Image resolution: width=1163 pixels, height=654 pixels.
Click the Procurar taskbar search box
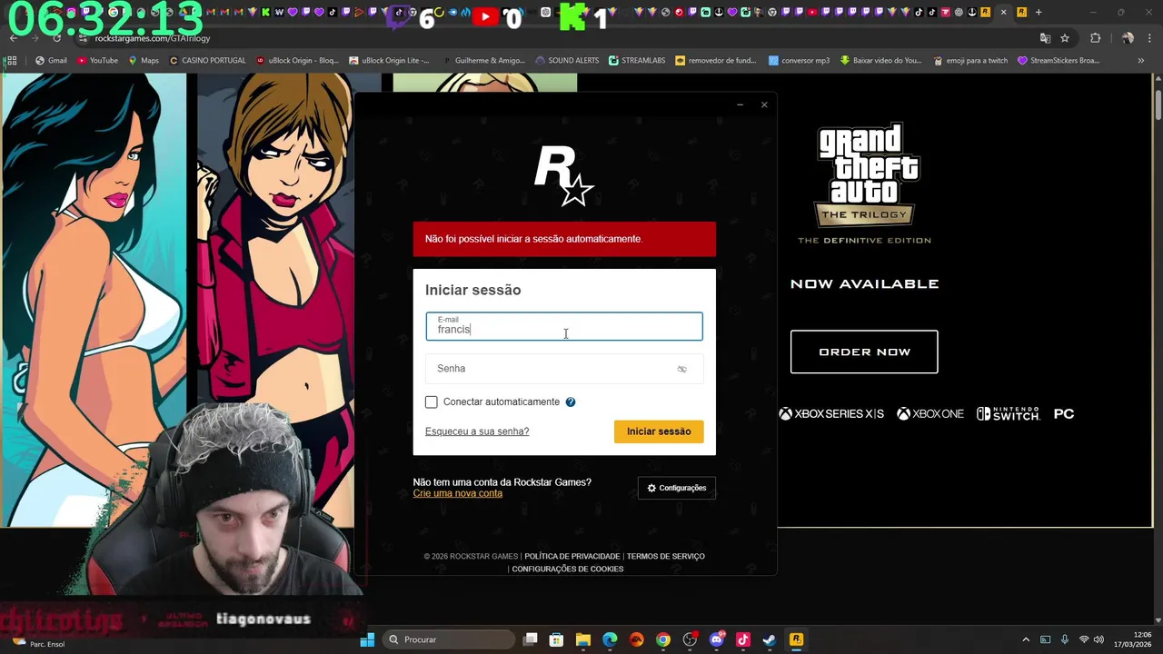click(450, 639)
